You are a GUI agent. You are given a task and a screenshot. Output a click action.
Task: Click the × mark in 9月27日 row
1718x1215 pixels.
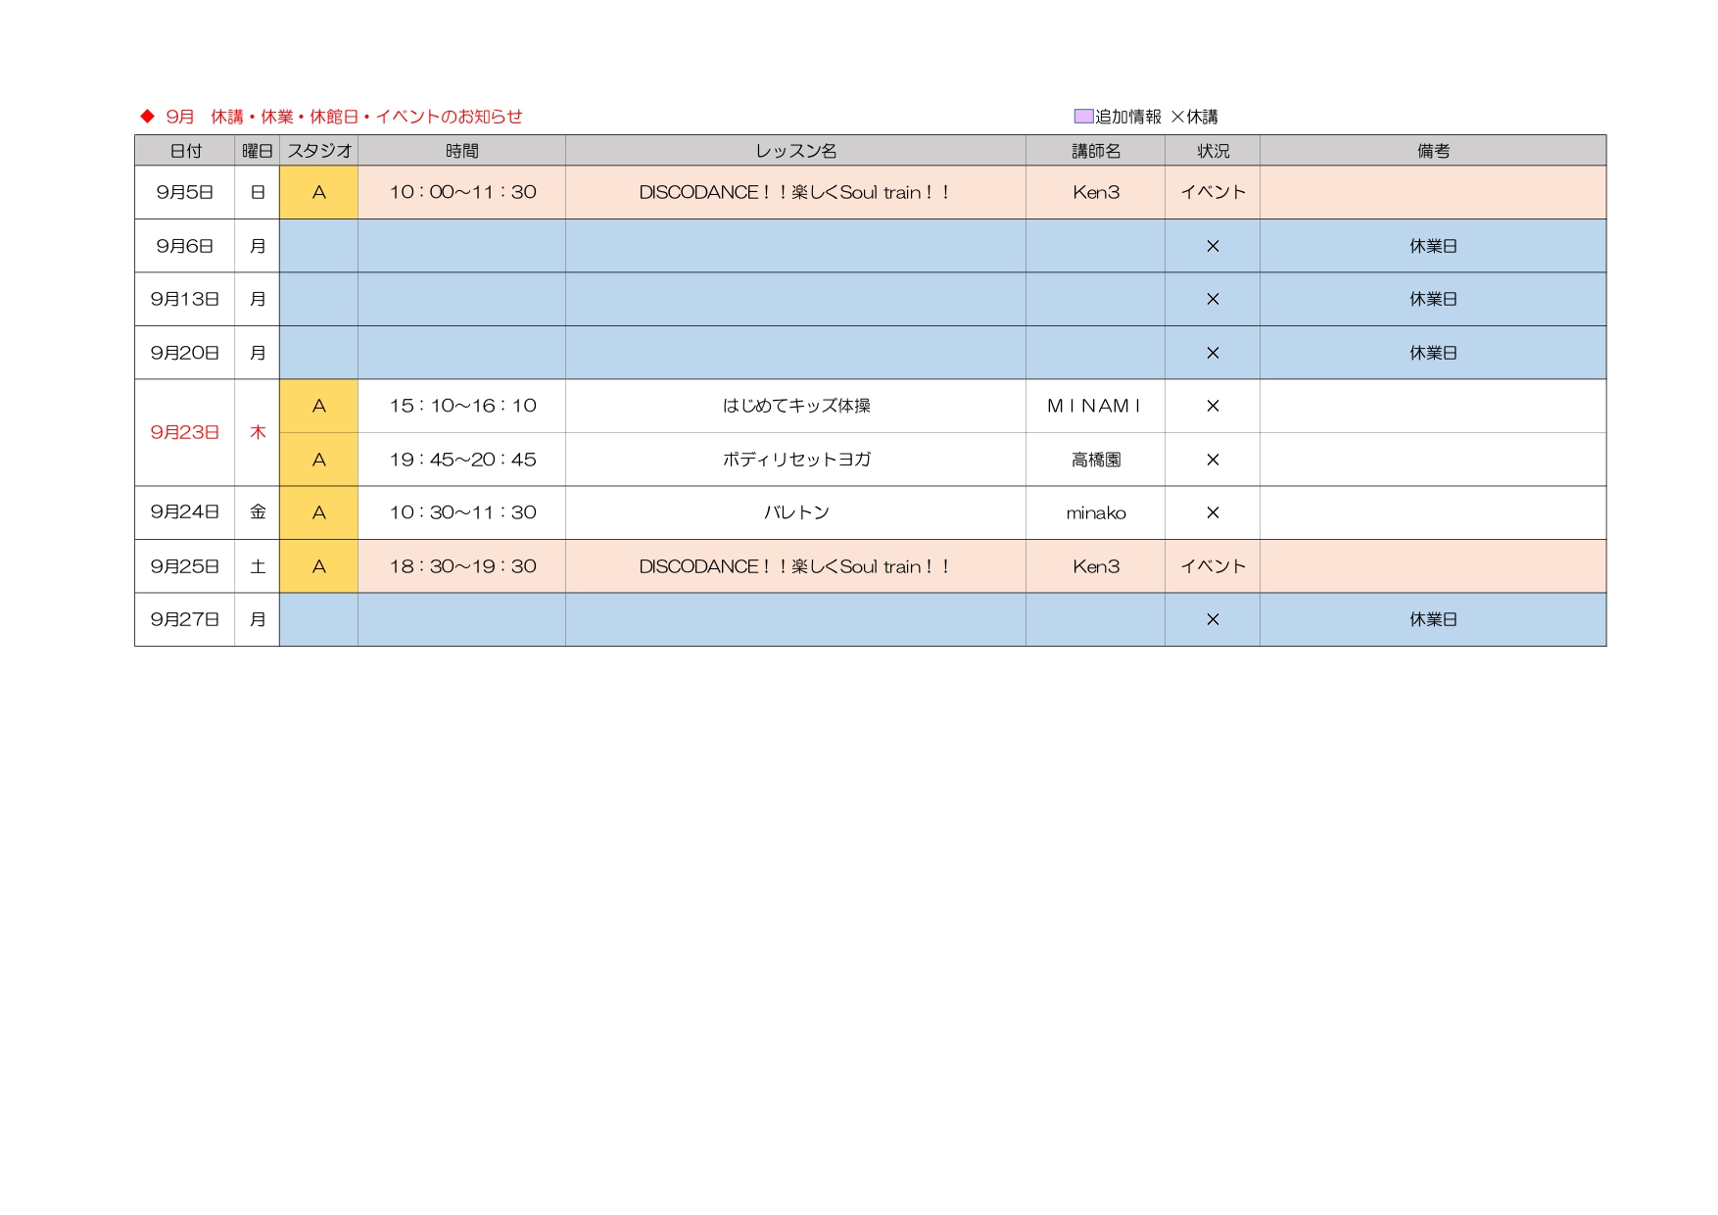click(1213, 619)
